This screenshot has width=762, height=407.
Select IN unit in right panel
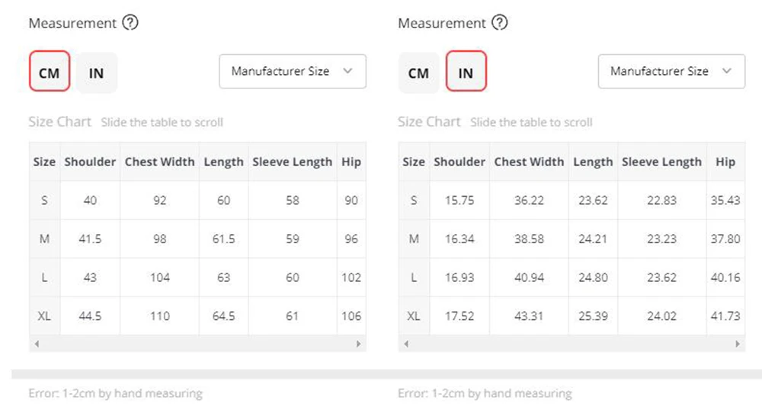click(466, 73)
